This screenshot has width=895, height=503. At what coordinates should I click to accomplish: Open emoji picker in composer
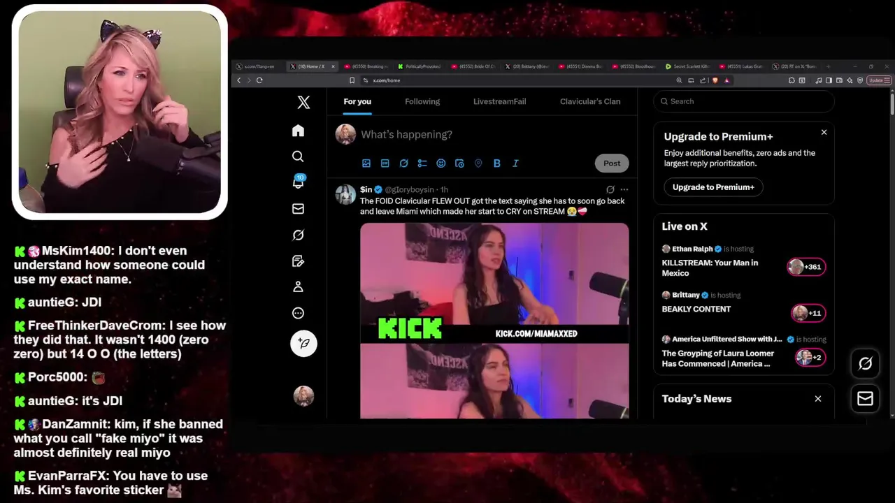tap(441, 163)
